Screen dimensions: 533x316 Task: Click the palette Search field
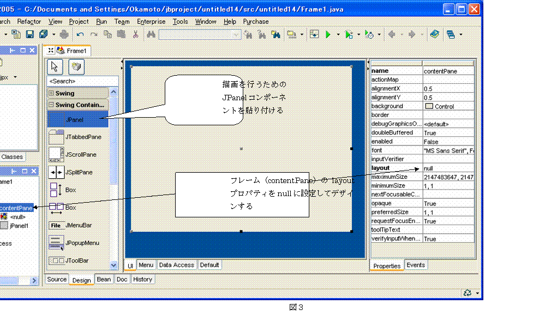tap(82, 81)
